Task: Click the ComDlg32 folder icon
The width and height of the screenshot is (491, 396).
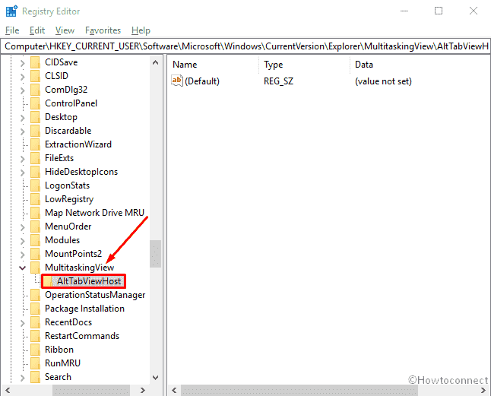Action: tap(36, 90)
